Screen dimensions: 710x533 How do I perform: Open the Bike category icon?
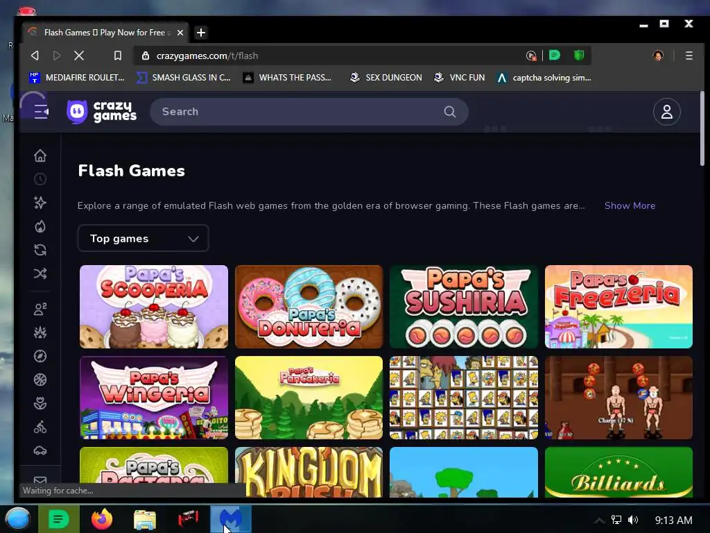pos(40,427)
